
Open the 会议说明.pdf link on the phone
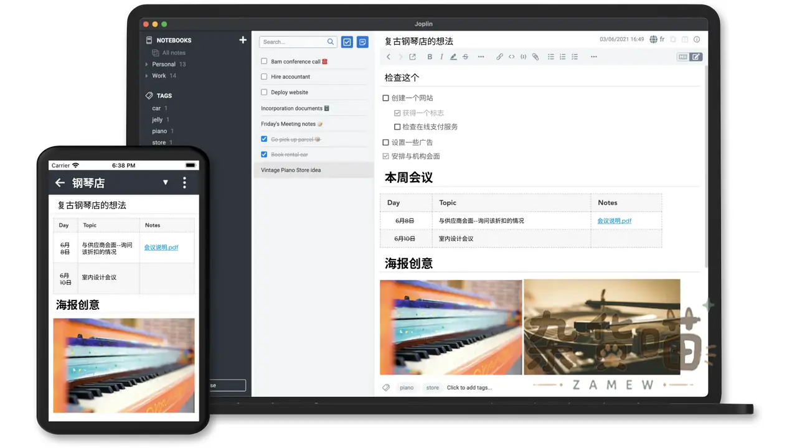click(161, 247)
